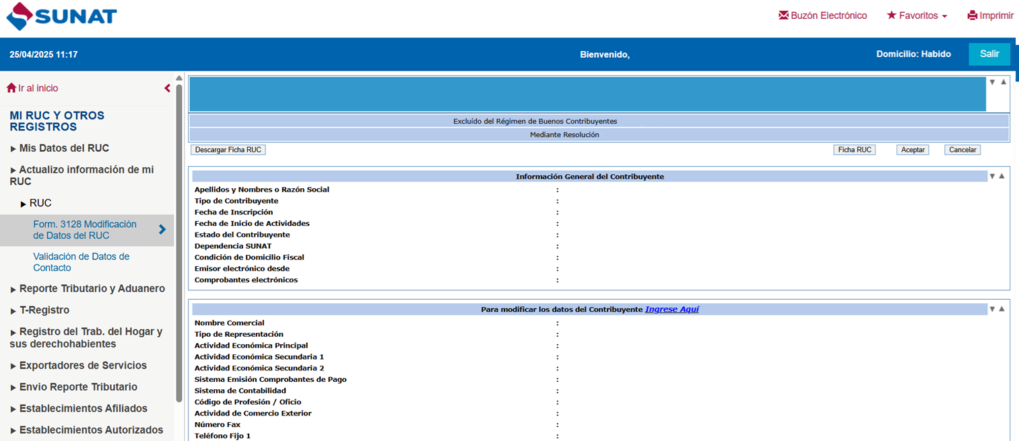The height and width of the screenshot is (441, 1019).
Task: Click the Imprimir printer icon
Action: [972, 15]
